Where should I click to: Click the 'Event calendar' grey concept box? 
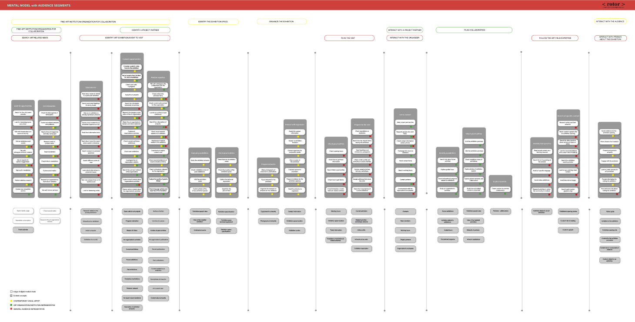point(23,229)
